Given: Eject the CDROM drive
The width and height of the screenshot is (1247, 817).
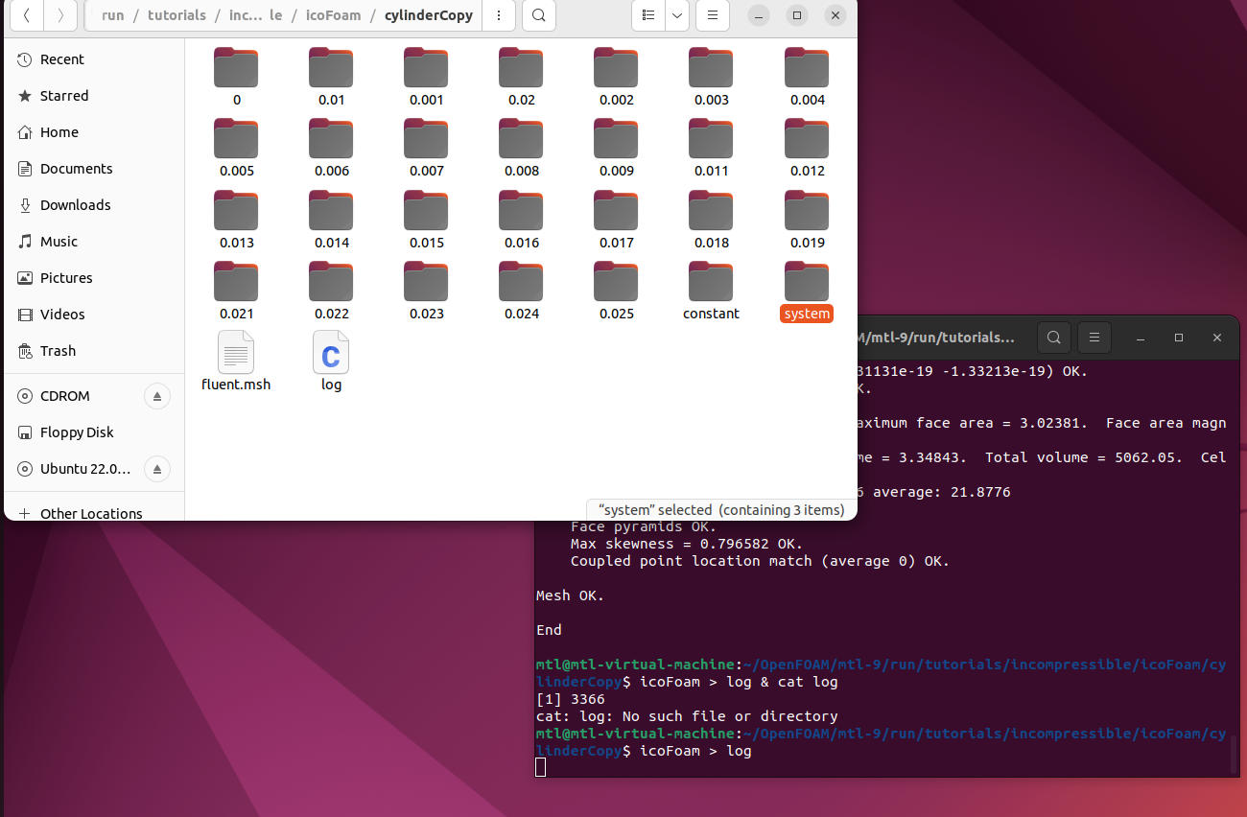Looking at the screenshot, I should tap(157, 396).
